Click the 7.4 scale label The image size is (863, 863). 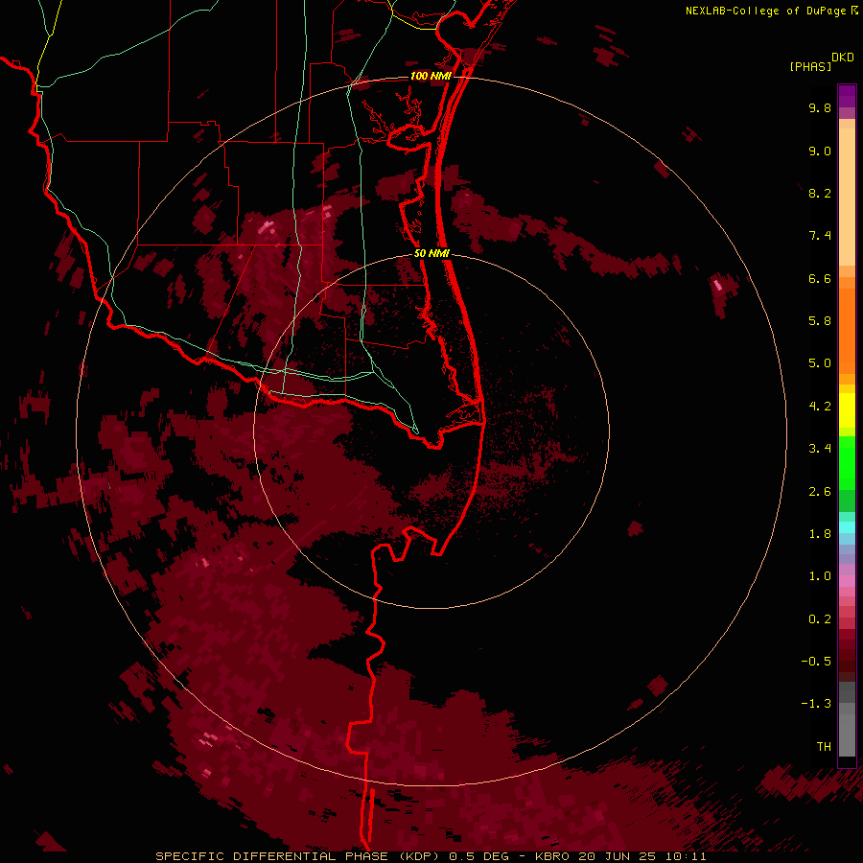[820, 236]
